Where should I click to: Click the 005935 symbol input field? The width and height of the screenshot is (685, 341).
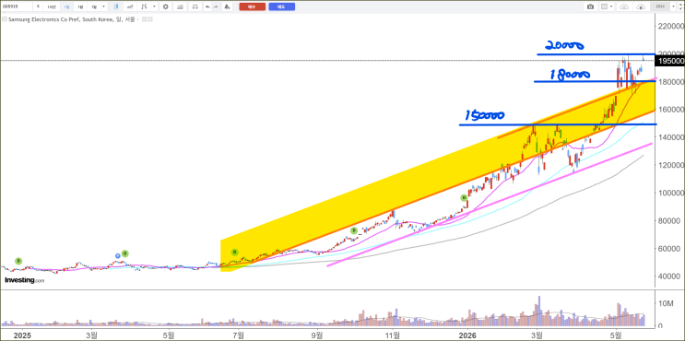[17, 6]
